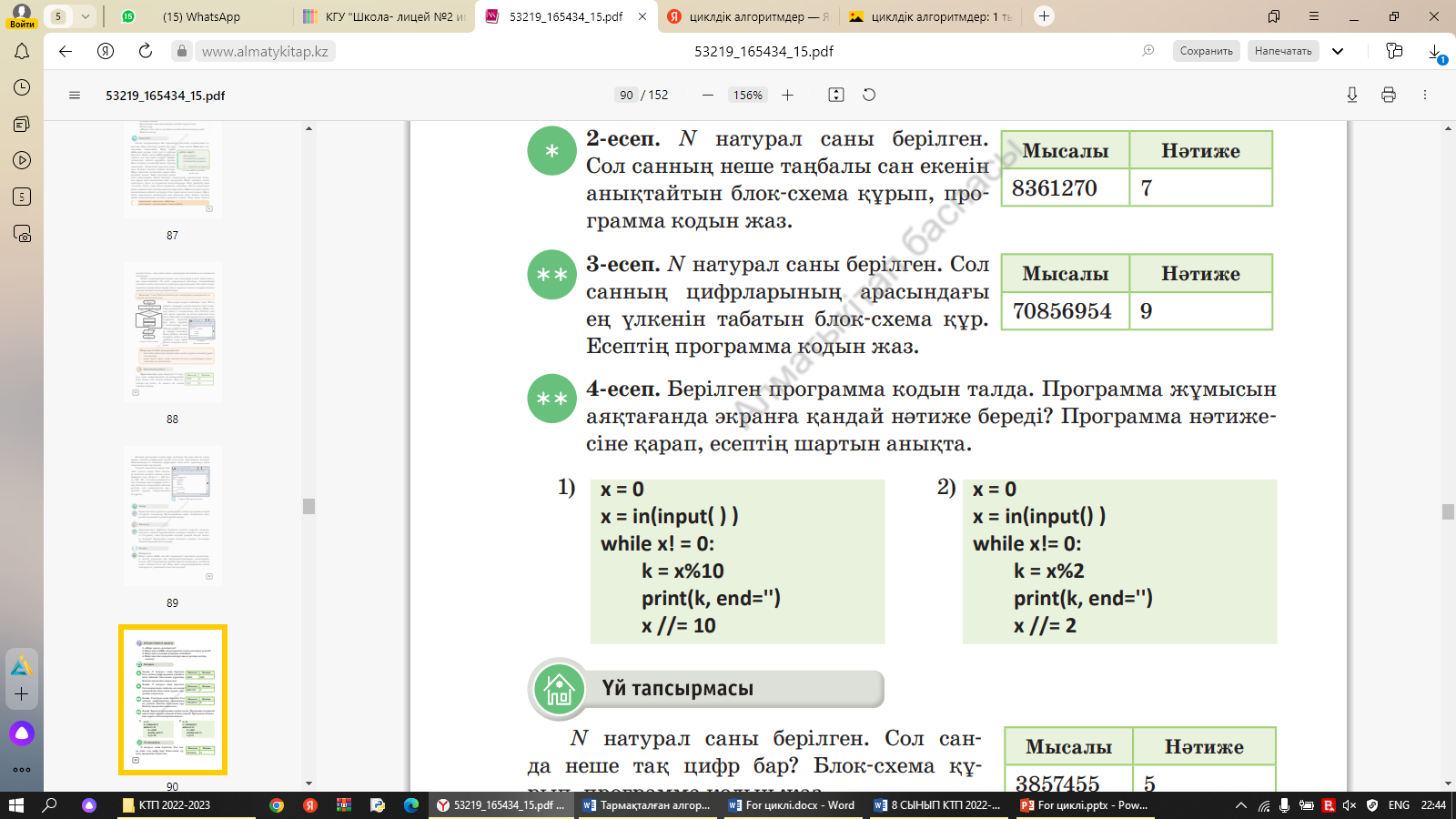Image resolution: width=1456 pixels, height=819 pixels.
Task: Open page 87 thumbnail
Action: coord(173,170)
